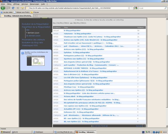Image resolution: width=168 pixels, height=134 pixels.
Task: Open the Fichier menu
Action: [x=3, y=4]
